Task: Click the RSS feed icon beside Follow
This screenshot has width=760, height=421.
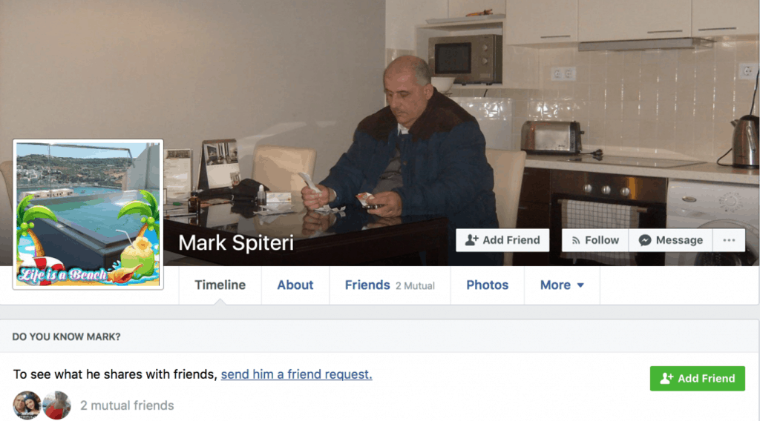Action: pos(576,240)
